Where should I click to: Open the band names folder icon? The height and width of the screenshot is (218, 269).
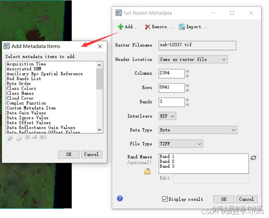[x=147, y=171]
